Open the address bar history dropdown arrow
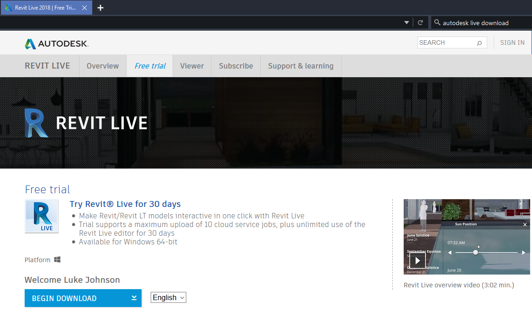 [406, 22]
